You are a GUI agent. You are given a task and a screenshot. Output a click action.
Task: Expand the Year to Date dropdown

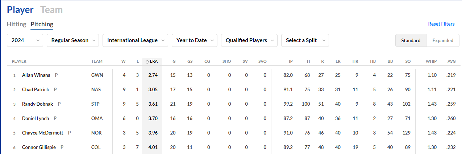point(195,40)
